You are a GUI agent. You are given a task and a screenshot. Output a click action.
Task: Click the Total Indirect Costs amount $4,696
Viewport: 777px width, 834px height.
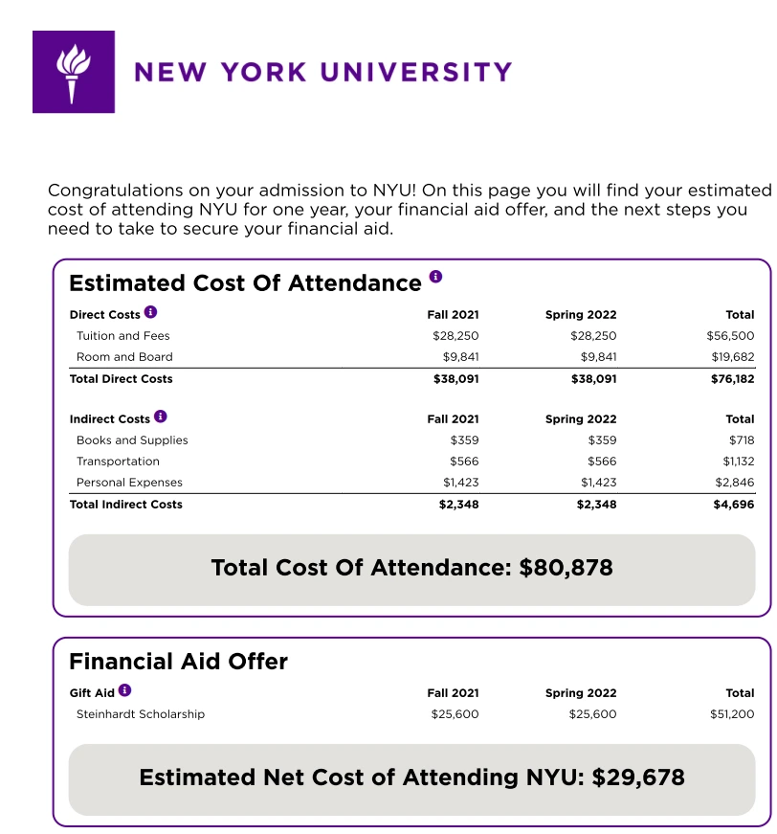click(x=733, y=505)
